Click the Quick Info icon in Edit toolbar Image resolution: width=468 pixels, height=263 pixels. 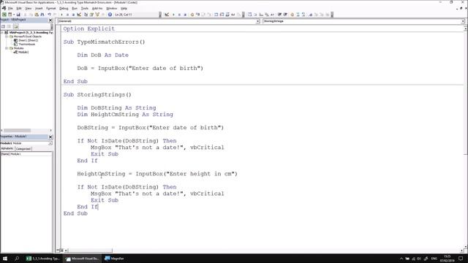(x=261, y=15)
